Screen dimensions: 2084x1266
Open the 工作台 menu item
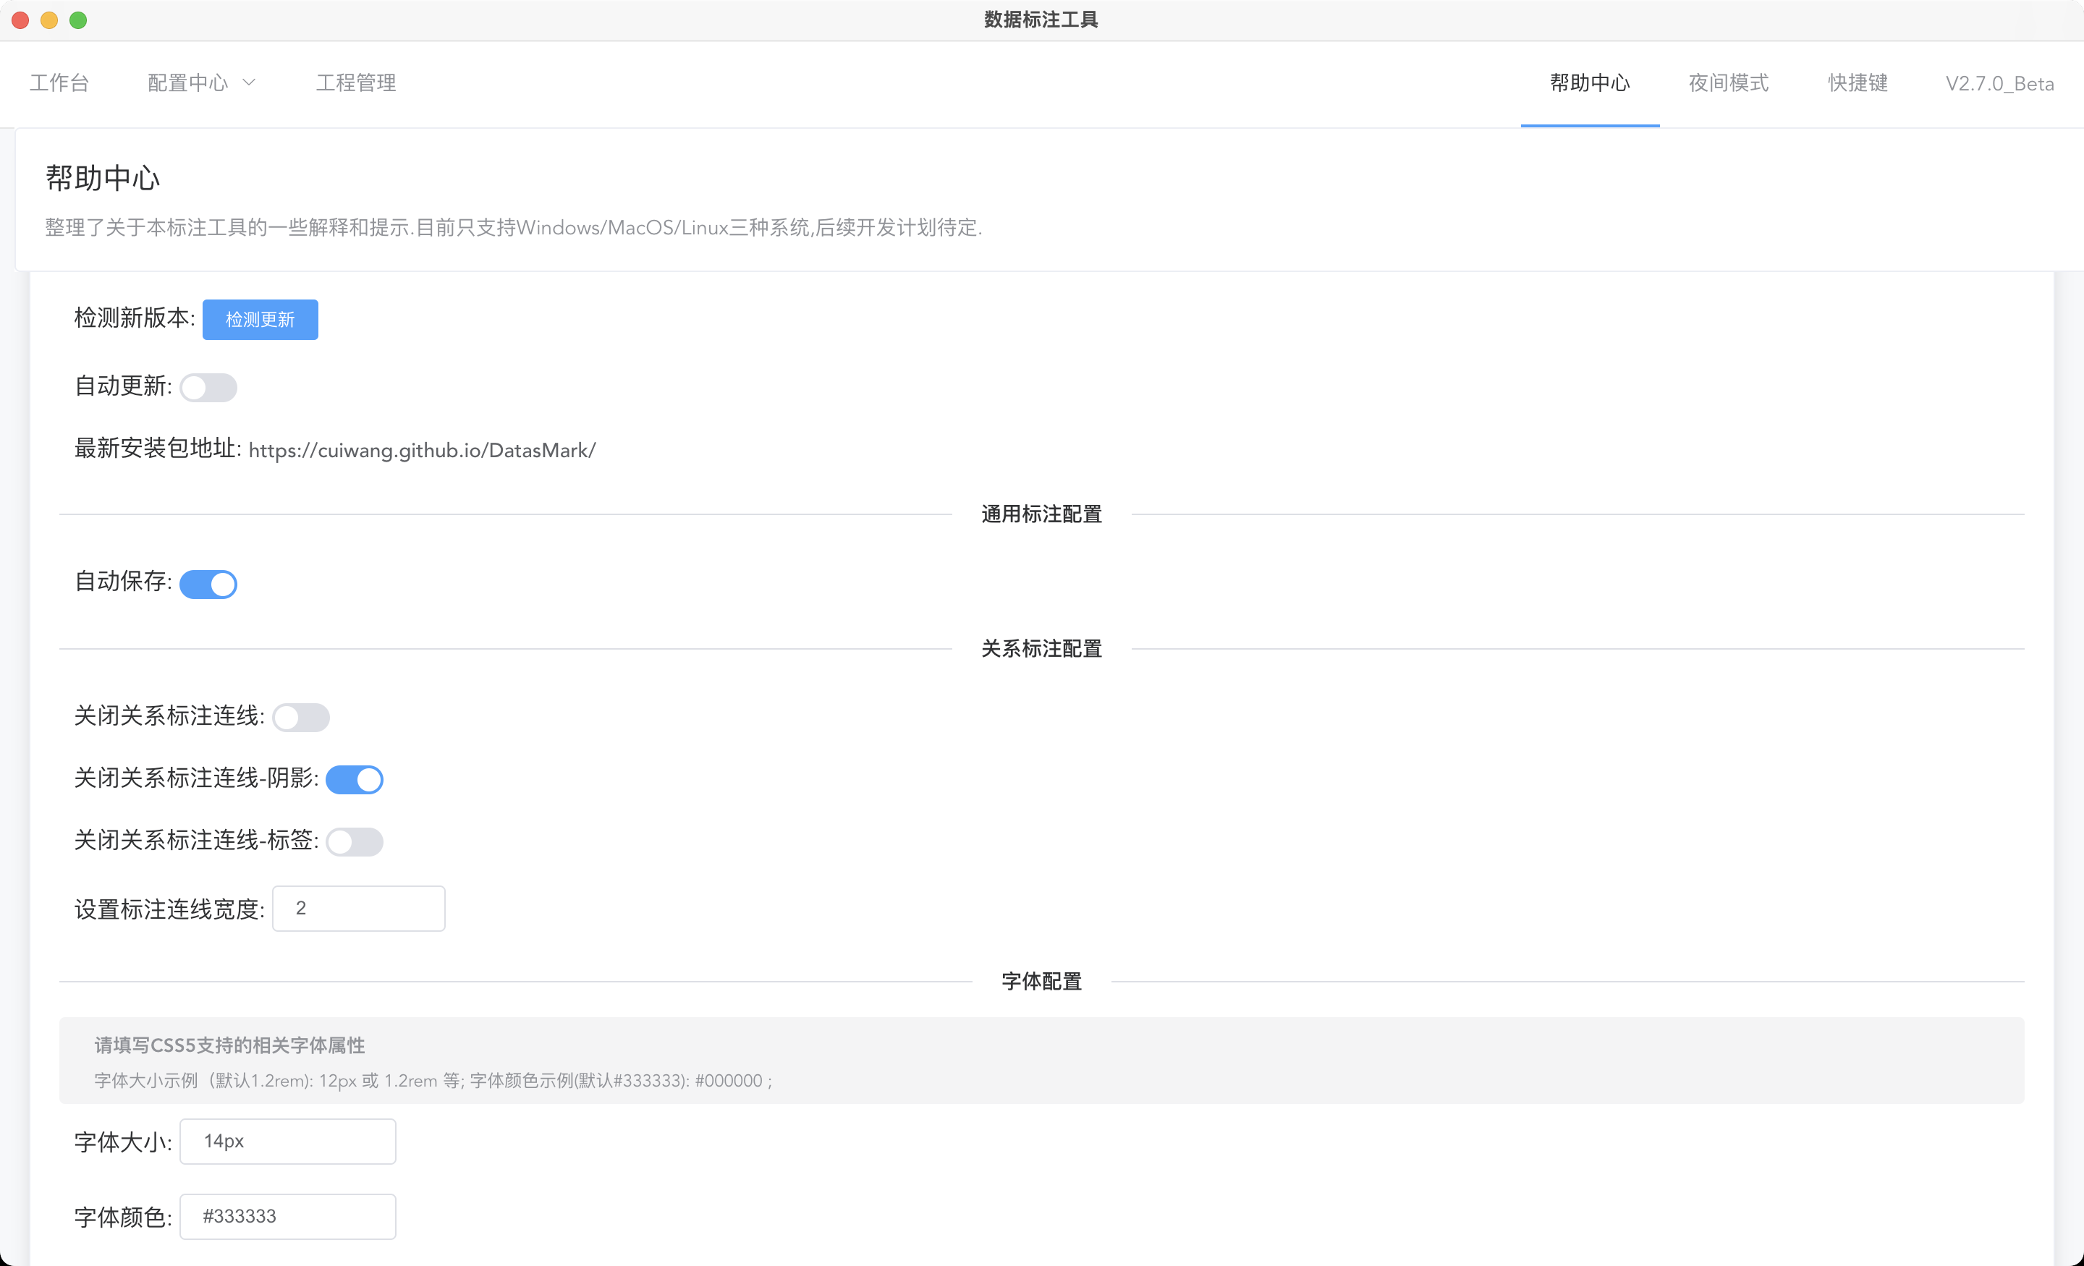click(x=59, y=83)
